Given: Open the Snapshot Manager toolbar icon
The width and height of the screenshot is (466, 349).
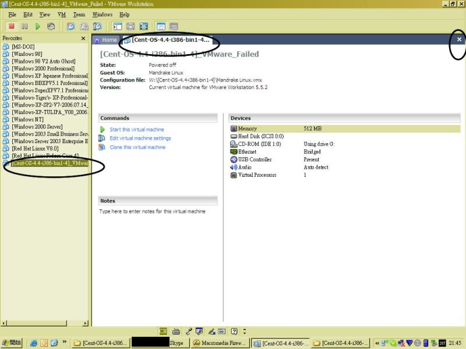Looking at the screenshot, I should (97, 26).
